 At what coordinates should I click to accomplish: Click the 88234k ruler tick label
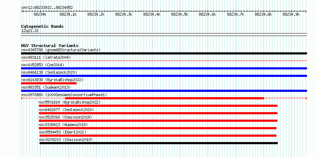[x=40, y=14]
